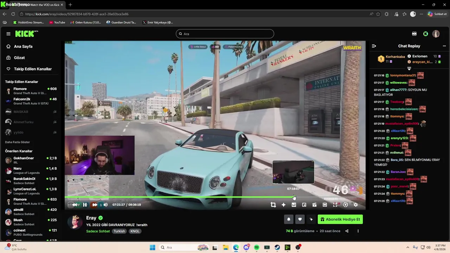The height and width of the screenshot is (253, 450).
Task: Open playback speed control icon
Action: pos(345,205)
